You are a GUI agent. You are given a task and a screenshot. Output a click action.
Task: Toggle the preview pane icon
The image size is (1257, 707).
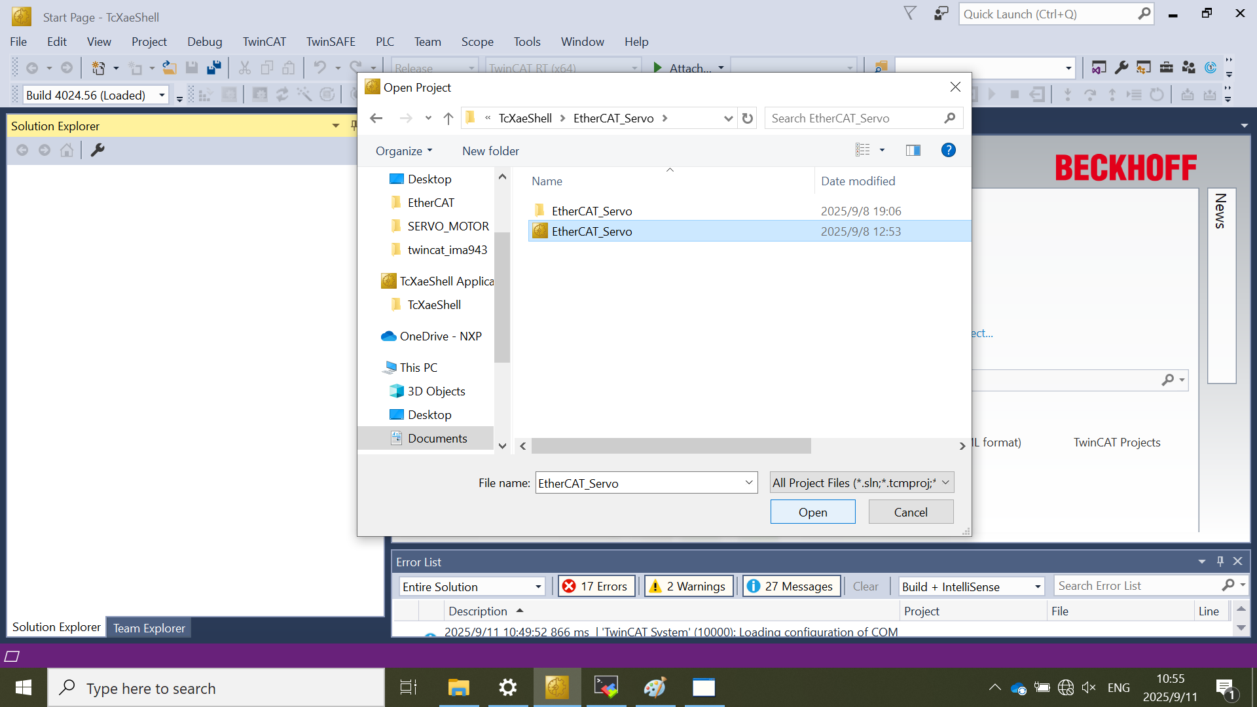[x=913, y=151]
